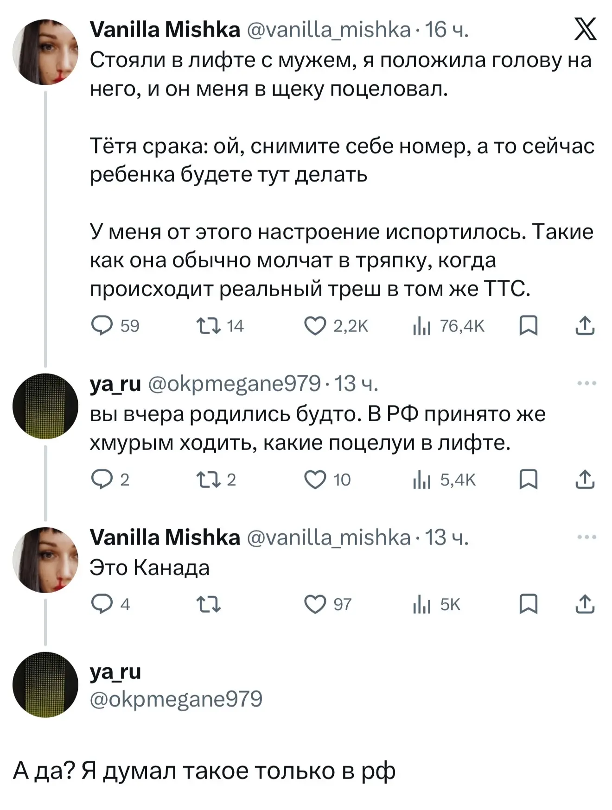612x810 pixels.
Task: Open more options on "Это Канада" reply
Action: (586, 538)
